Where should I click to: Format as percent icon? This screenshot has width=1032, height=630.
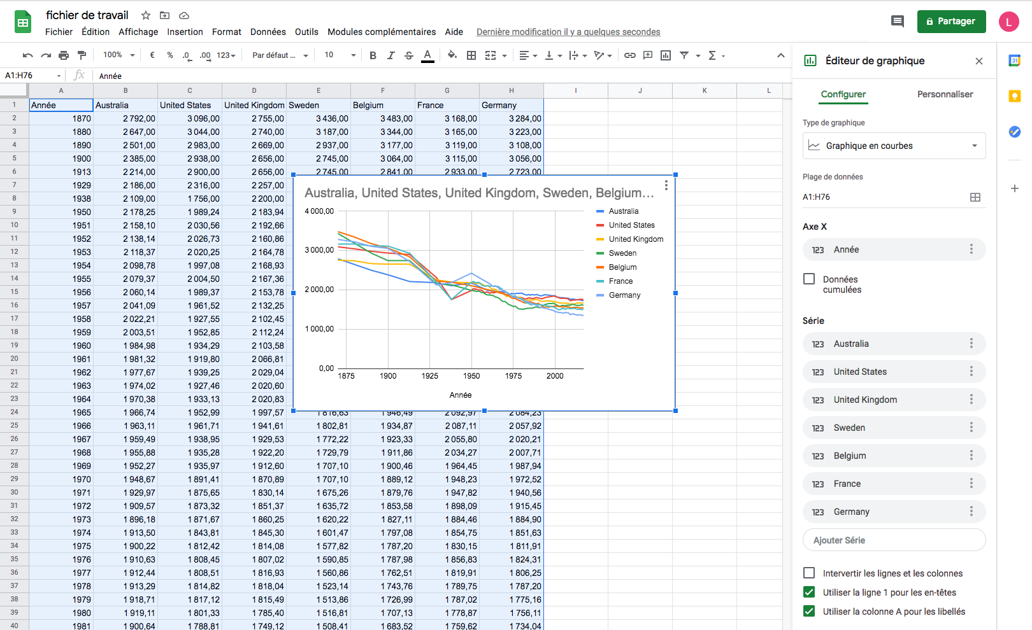click(170, 55)
